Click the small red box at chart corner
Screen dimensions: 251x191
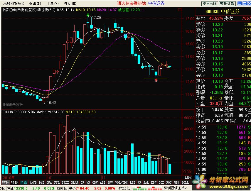[x=180, y=10]
